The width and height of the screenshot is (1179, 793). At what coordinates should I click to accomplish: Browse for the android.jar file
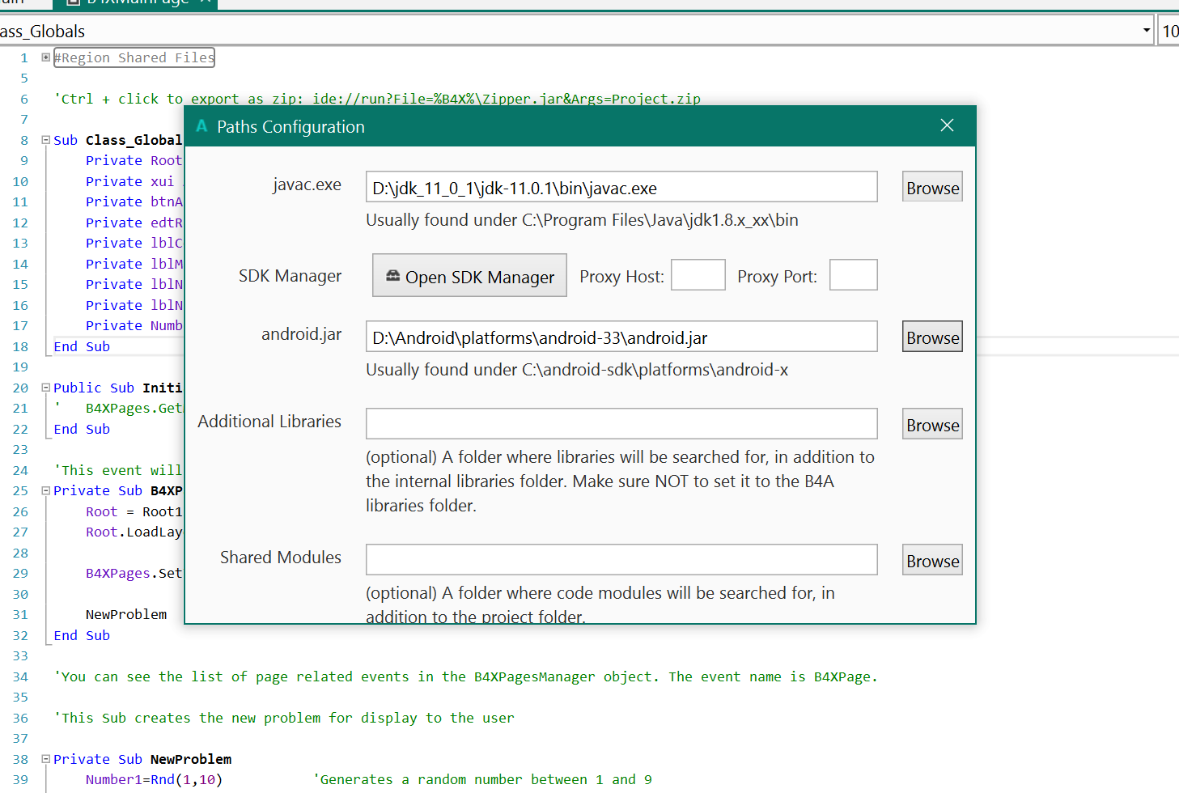point(932,337)
